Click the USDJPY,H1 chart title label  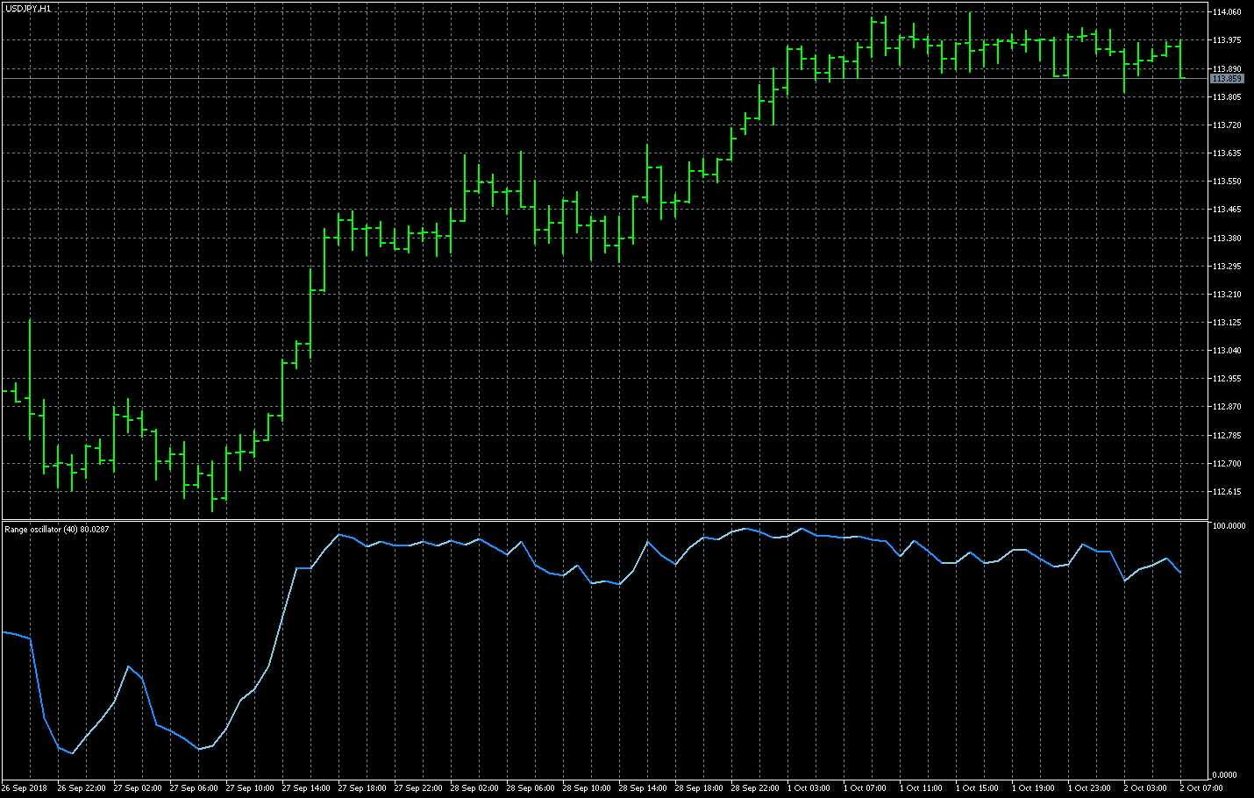[x=28, y=8]
